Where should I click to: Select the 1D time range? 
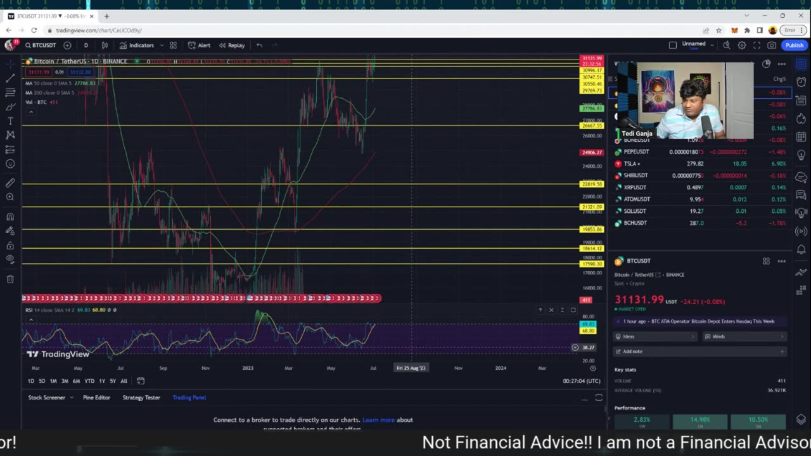click(30, 381)
